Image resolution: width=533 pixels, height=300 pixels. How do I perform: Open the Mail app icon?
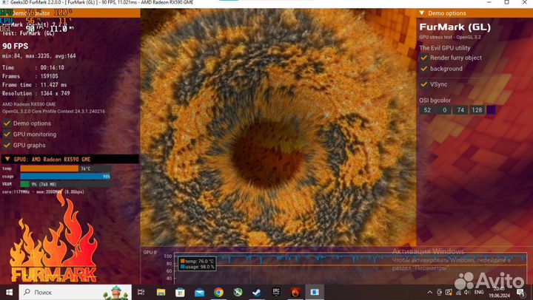(x=200, y=292)
